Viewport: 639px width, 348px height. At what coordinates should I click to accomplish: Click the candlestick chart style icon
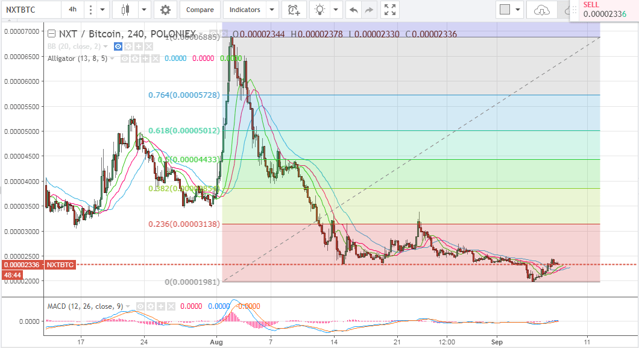(125, 10)
